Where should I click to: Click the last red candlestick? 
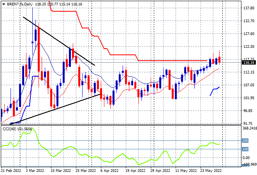point(219,59)
